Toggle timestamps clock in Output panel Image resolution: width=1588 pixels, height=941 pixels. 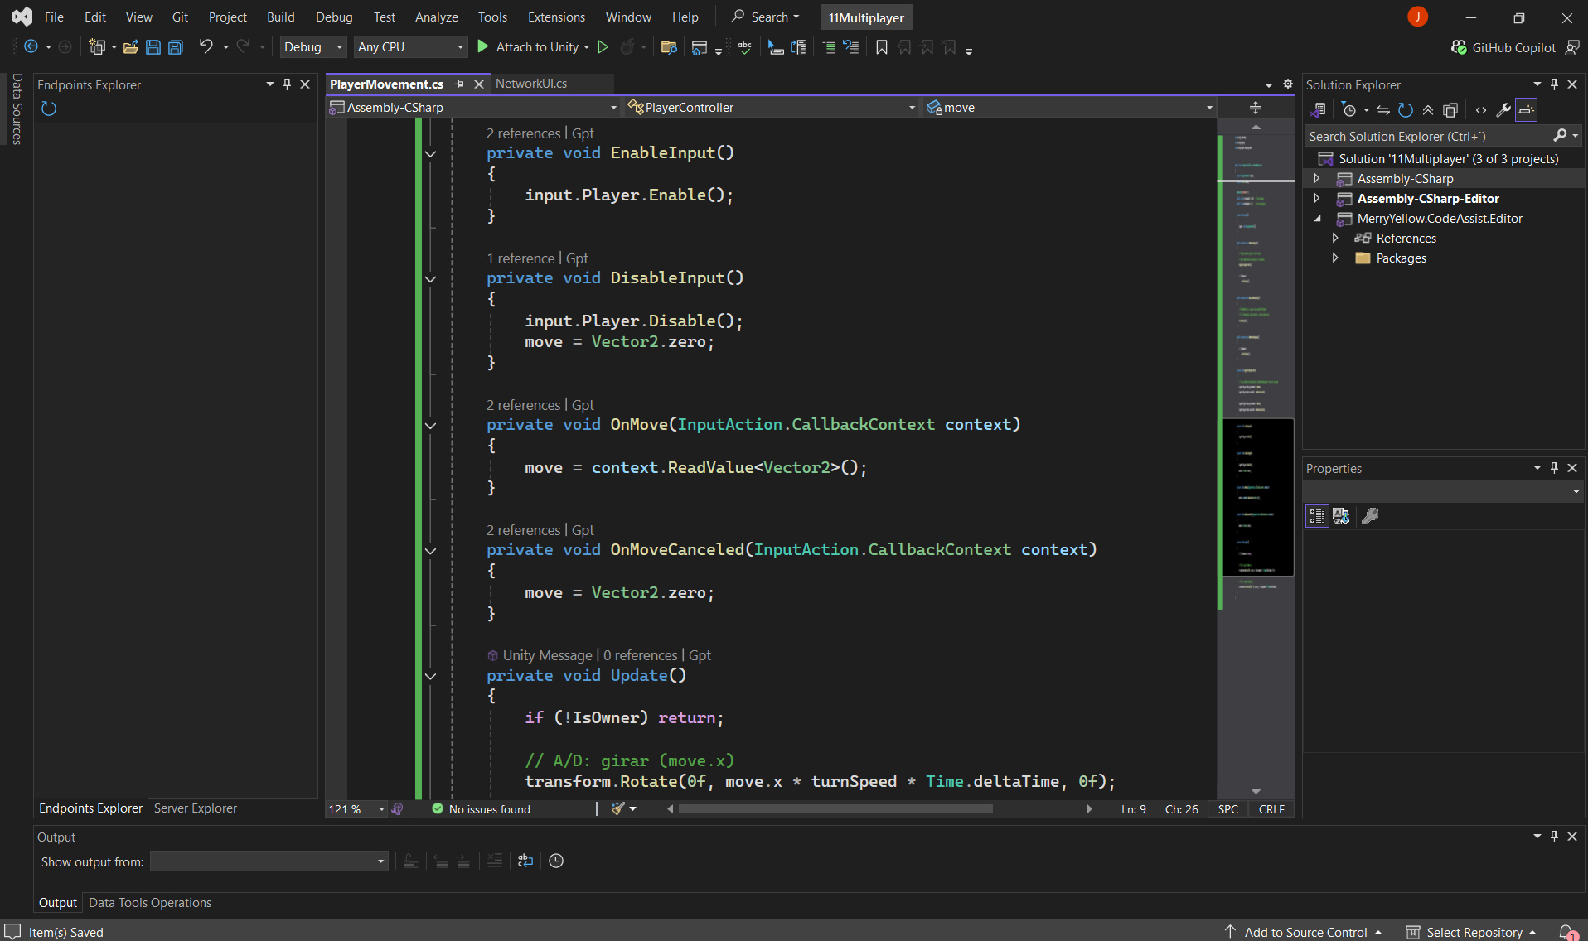click(556, 861)
